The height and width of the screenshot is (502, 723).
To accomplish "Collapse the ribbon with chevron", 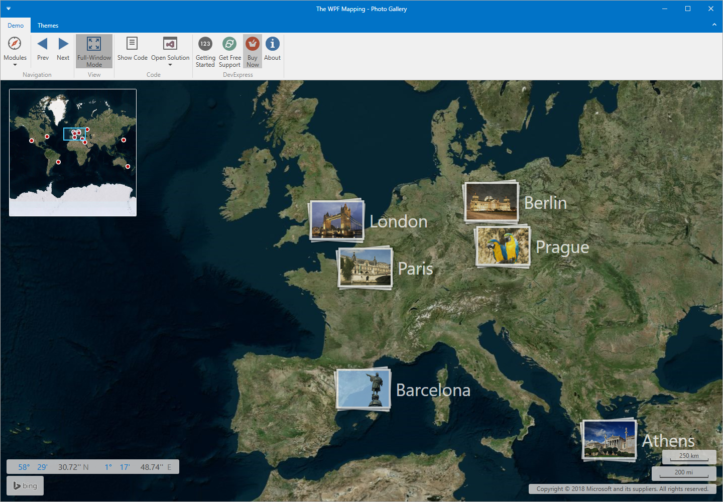I will [x=714, y=25].
